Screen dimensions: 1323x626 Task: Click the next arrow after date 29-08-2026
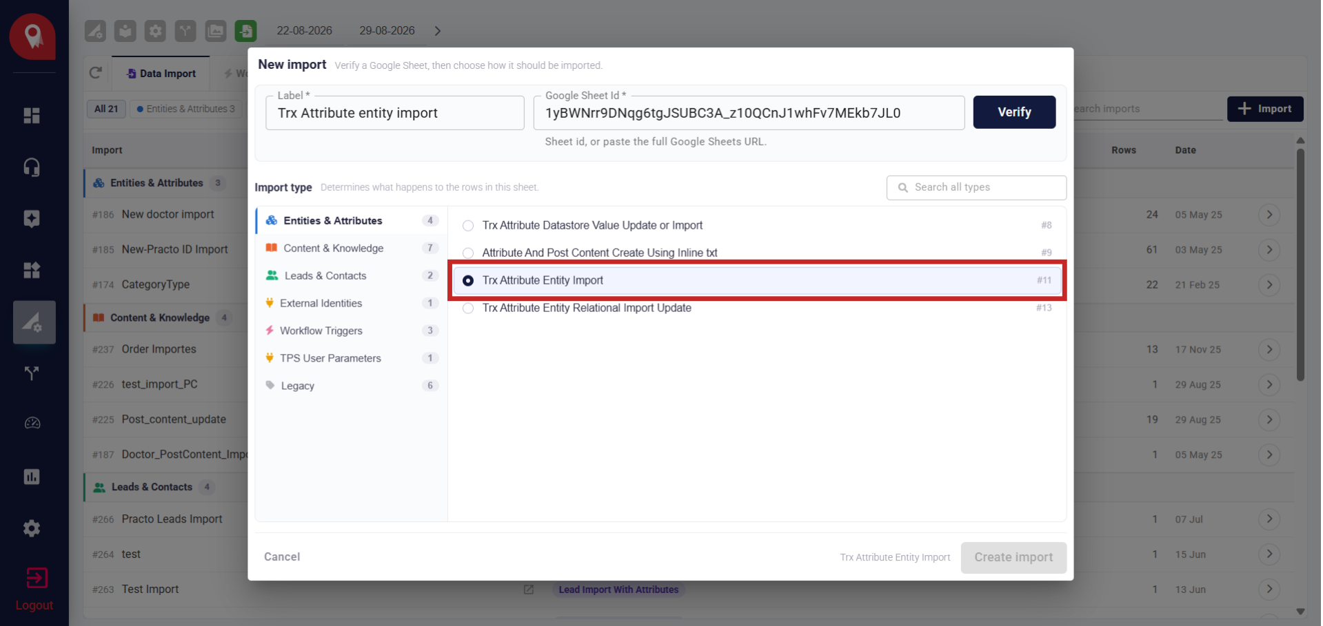click(x=438, y=31)
